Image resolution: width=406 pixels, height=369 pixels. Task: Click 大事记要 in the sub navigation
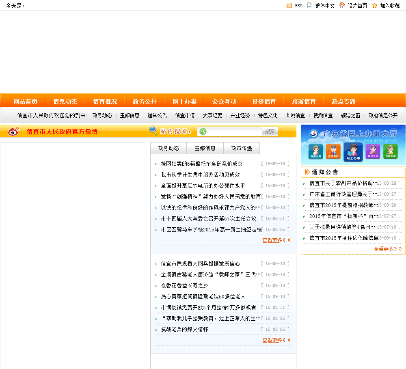point(212,115)
